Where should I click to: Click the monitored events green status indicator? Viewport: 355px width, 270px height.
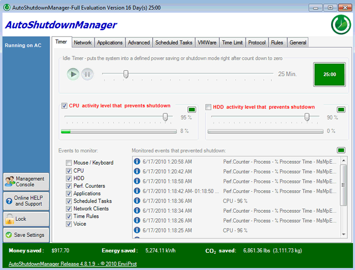(341, 150)
